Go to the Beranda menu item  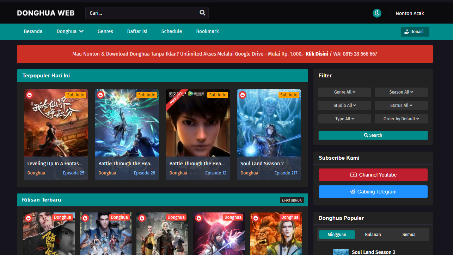point(33,31)
